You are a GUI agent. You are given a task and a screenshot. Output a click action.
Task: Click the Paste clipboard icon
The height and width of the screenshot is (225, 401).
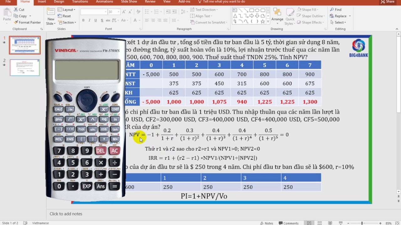7,12
